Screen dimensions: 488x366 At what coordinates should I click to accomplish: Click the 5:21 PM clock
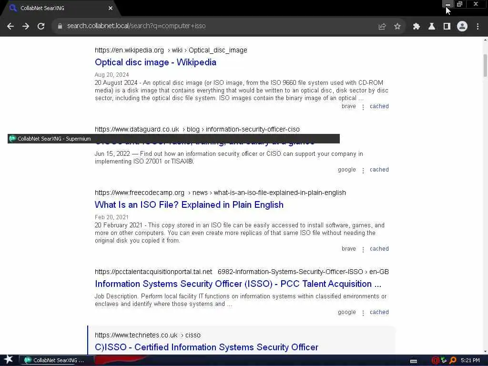click(470, 360)
